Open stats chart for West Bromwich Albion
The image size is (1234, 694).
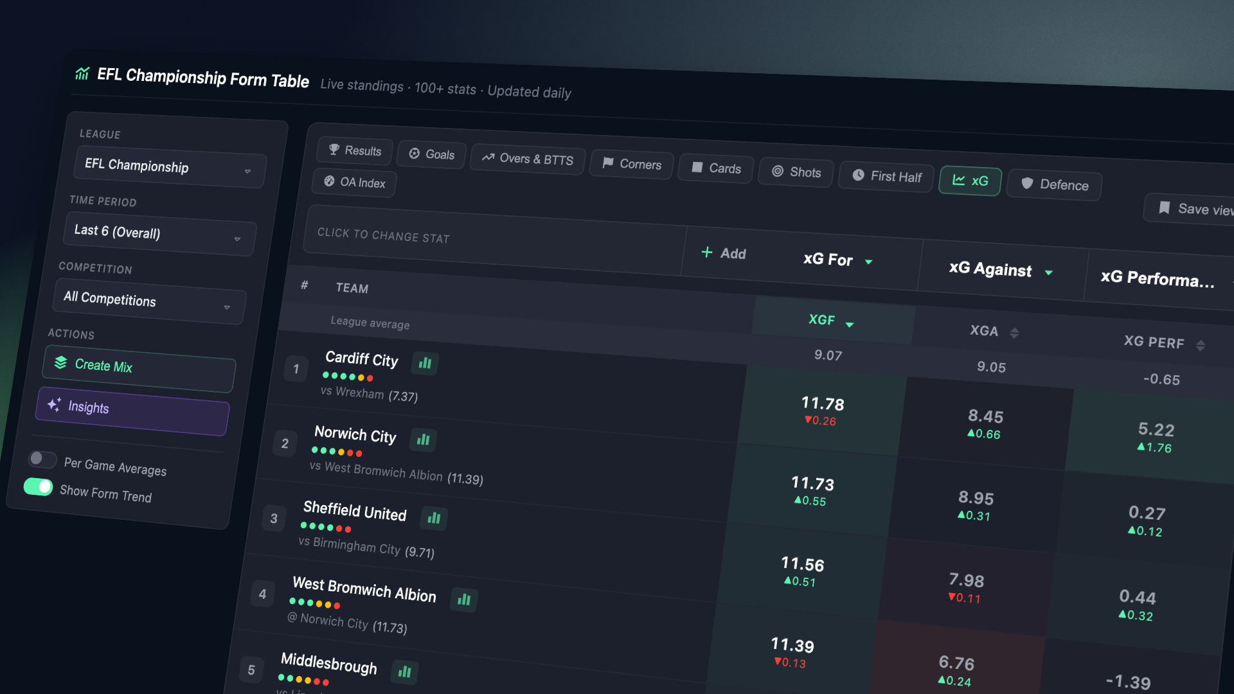[464, 600]
